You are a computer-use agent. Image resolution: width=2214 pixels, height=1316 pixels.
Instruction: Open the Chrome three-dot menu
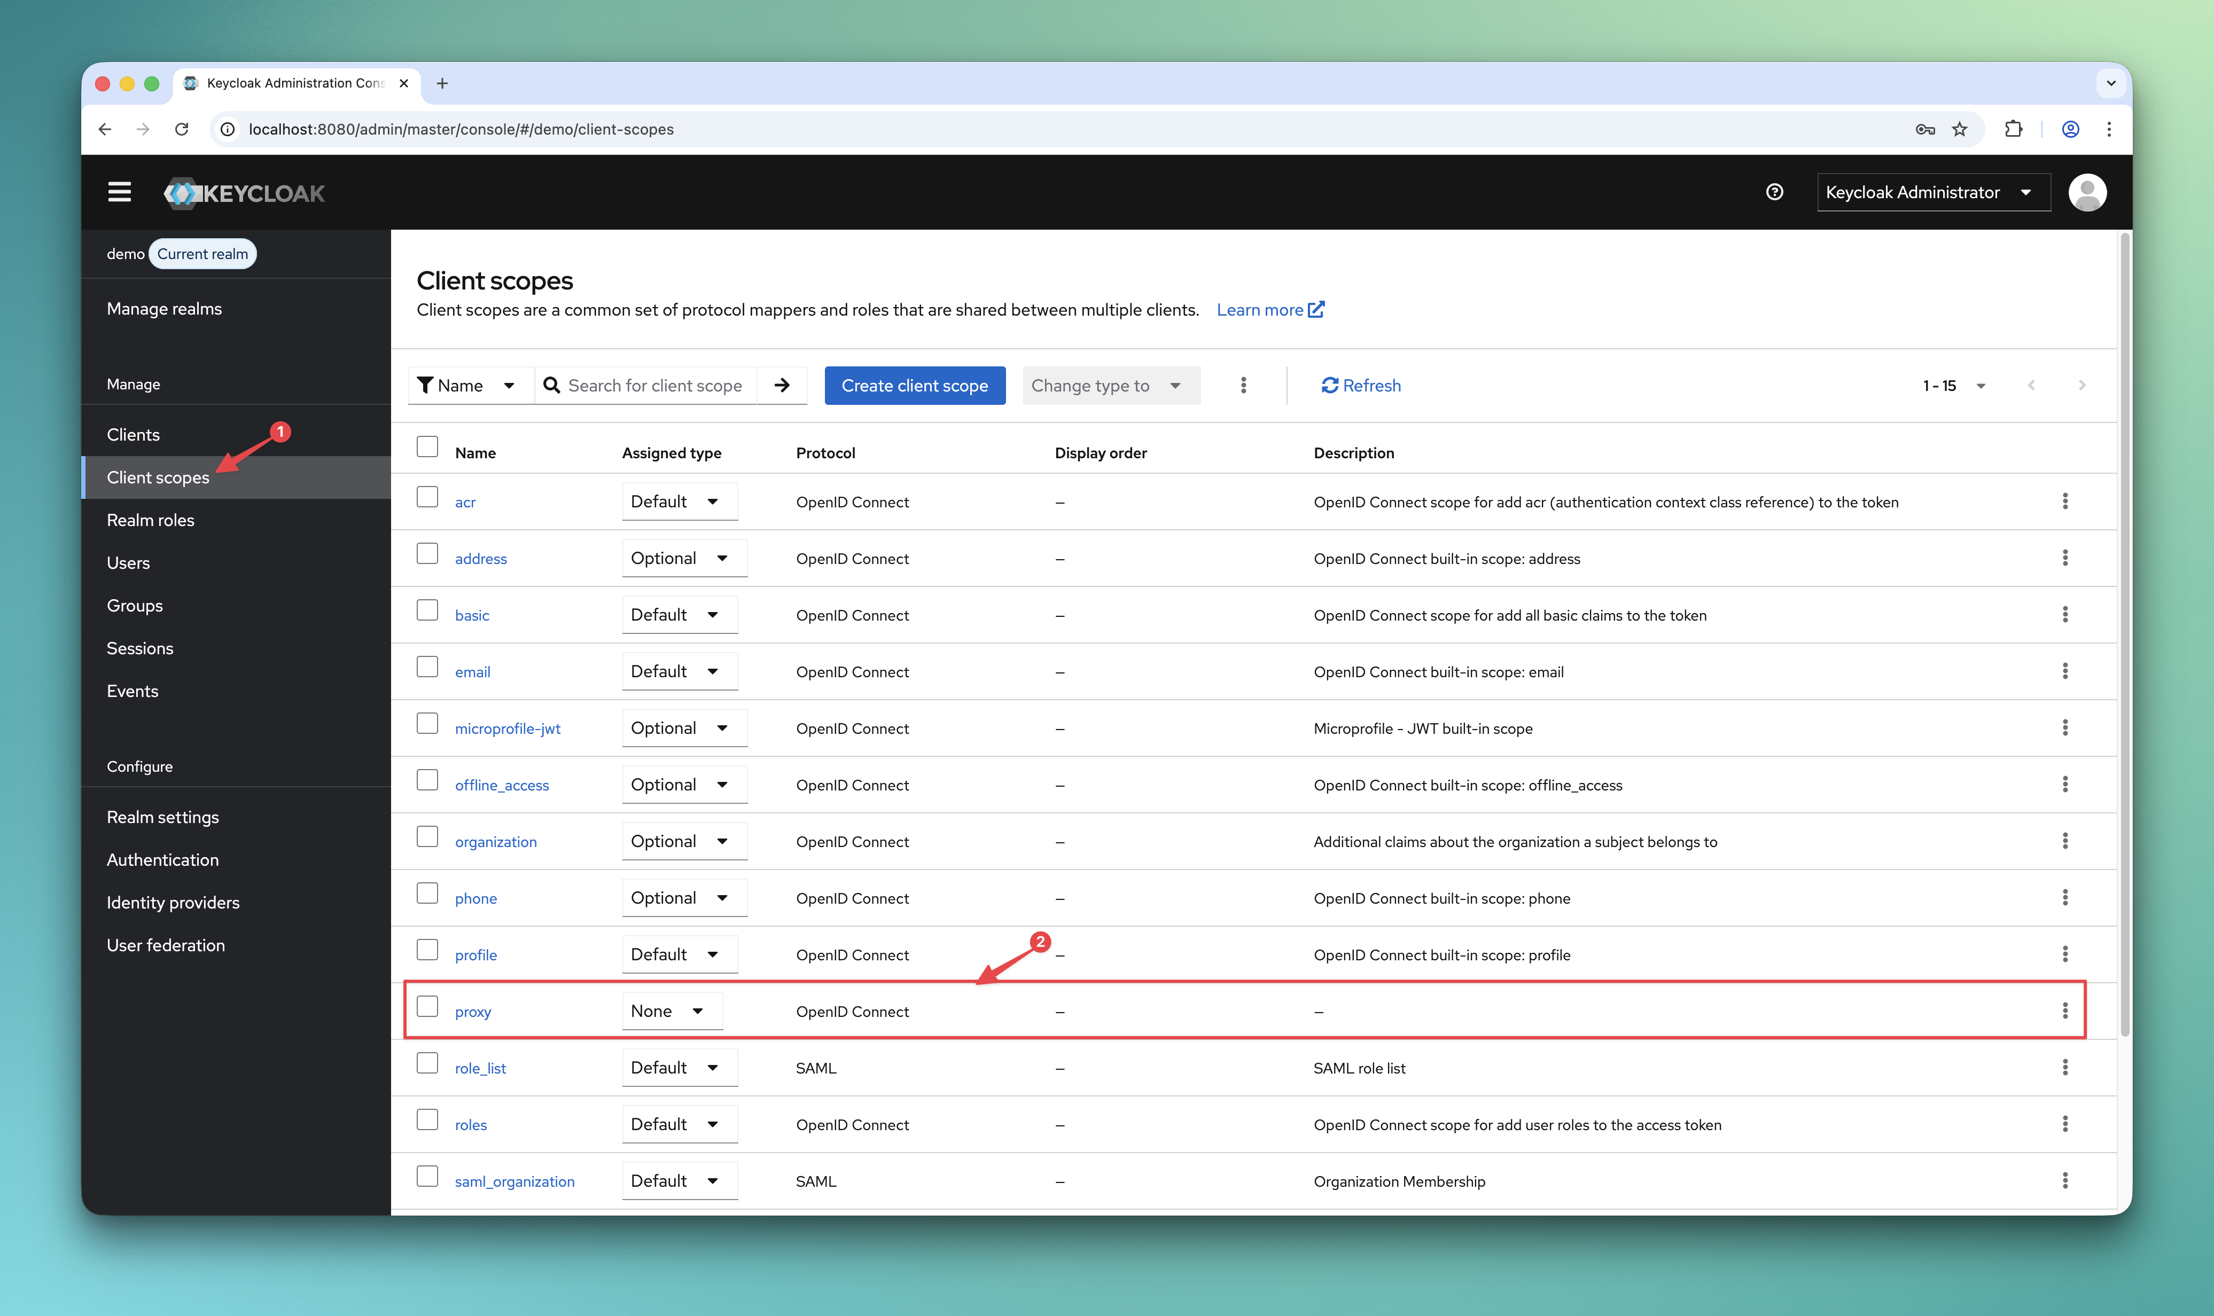tap(2109, 129)
